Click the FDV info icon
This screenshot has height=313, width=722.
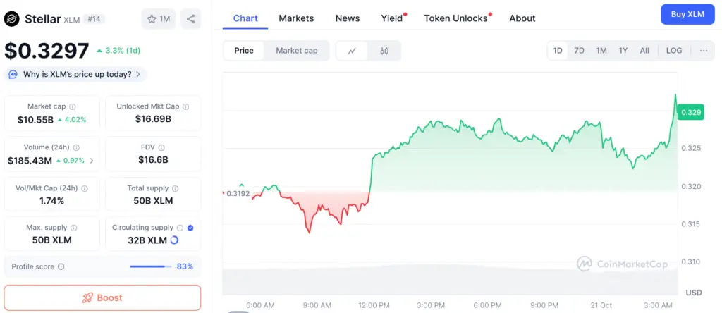click(x=161, y=147)
